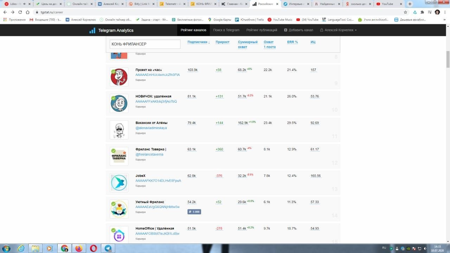
Task: Switch to Рейтинг каналов tab
Action: click(x=193, y=30)
